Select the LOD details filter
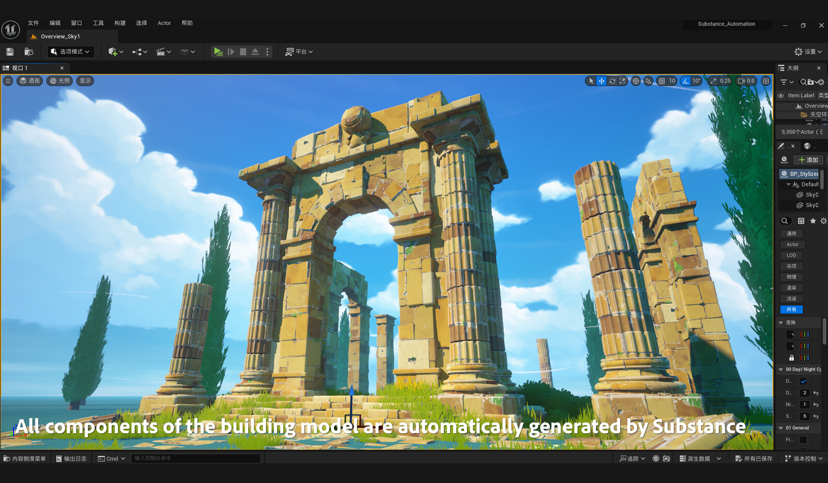Viewport: 828px width, 483px height. (791, 255)
